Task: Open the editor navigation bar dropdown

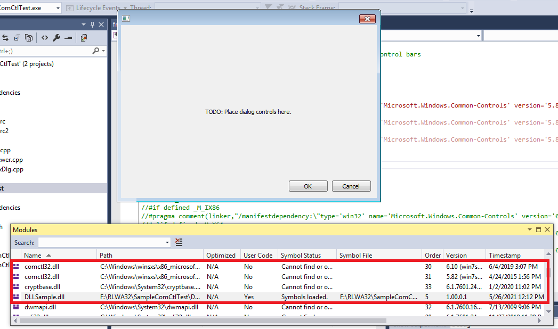Action: click(x=478, y=36)
